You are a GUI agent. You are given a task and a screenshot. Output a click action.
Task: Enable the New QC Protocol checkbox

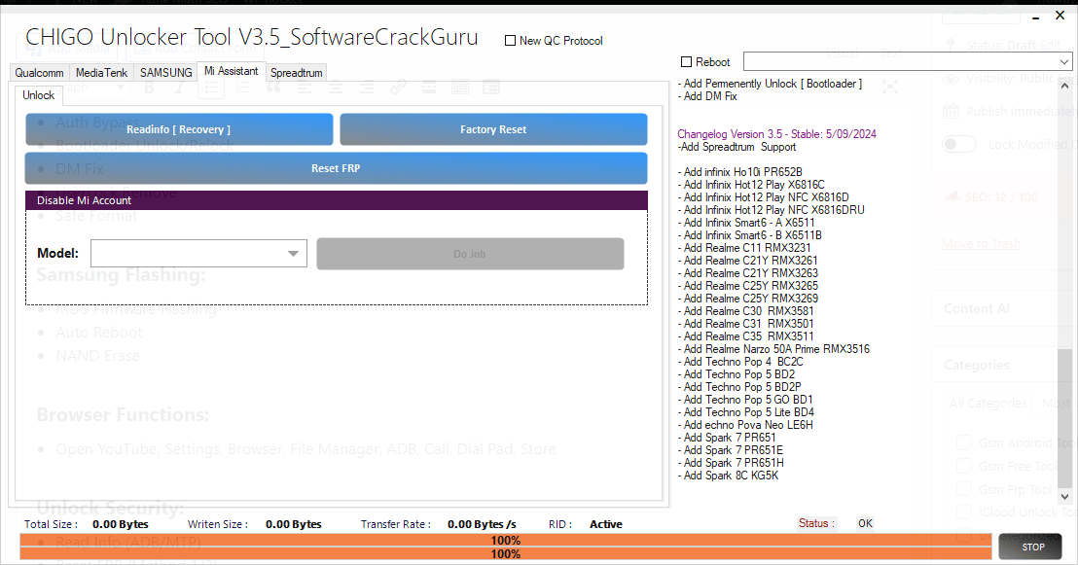509,40
